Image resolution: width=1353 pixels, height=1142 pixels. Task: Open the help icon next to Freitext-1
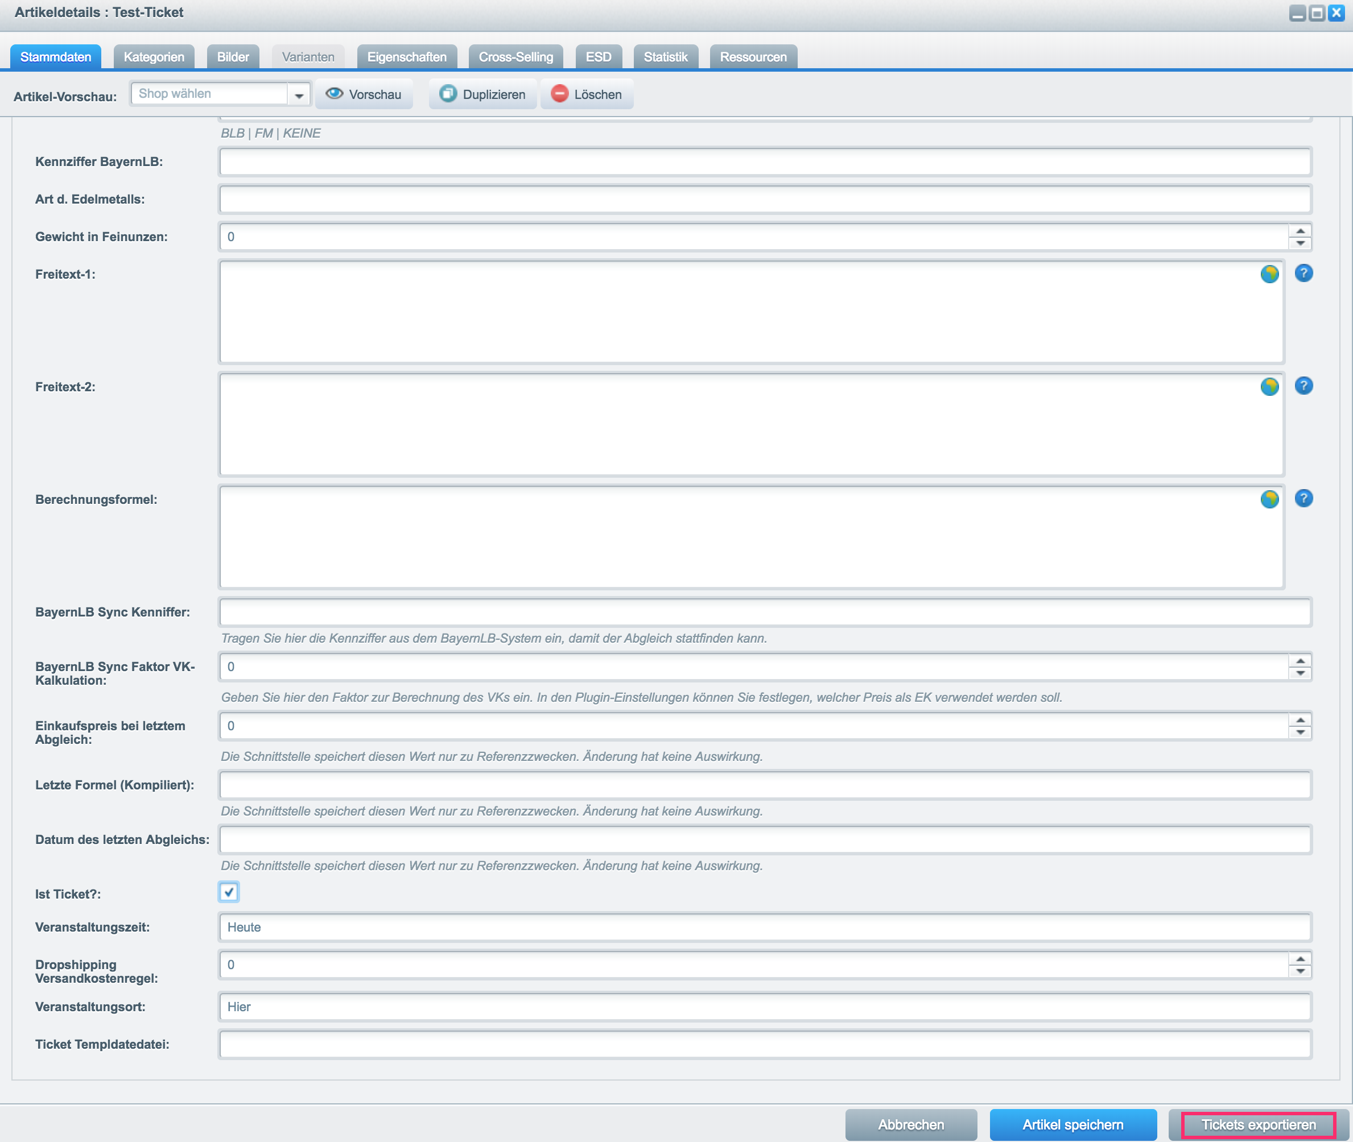(1303, 273)
